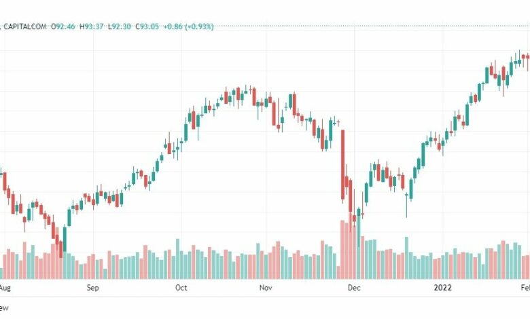Screen dimensions: 530x319
Task: Click the +0.86 (+0.93%) change readout
Action: 189,26
